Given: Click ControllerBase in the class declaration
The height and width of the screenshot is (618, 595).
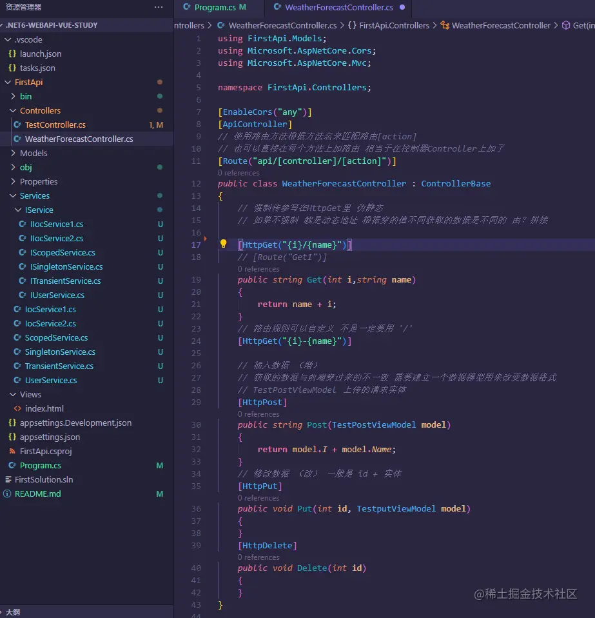Looking at the screenshot, I should point(456,183).
